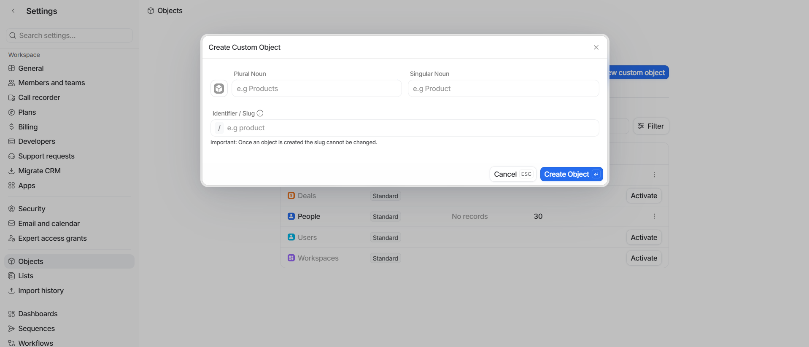The height and width of the screenshot is (347, 809).
Task: Open Members and teams settings
Action: tap(51, 83)
